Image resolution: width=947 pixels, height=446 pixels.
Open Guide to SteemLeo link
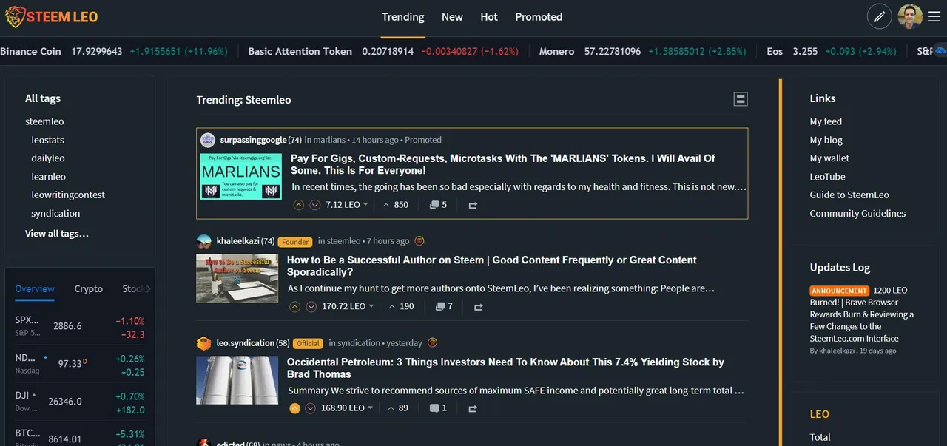(x=849, y=195)
